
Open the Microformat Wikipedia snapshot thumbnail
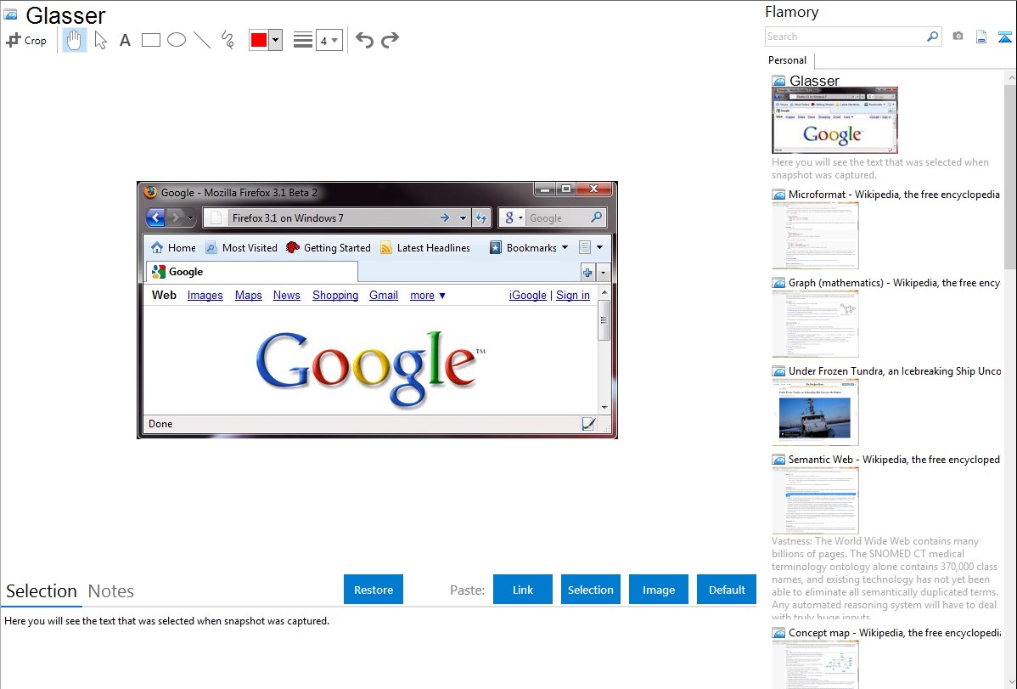tap(815, 235)
